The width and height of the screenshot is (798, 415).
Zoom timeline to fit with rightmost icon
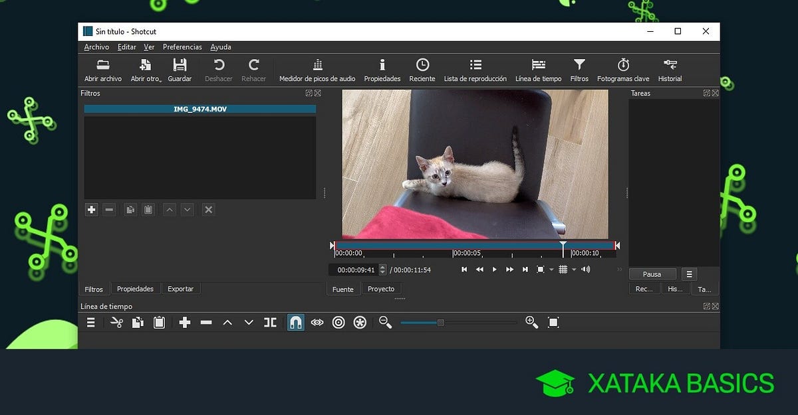point(553,322)
